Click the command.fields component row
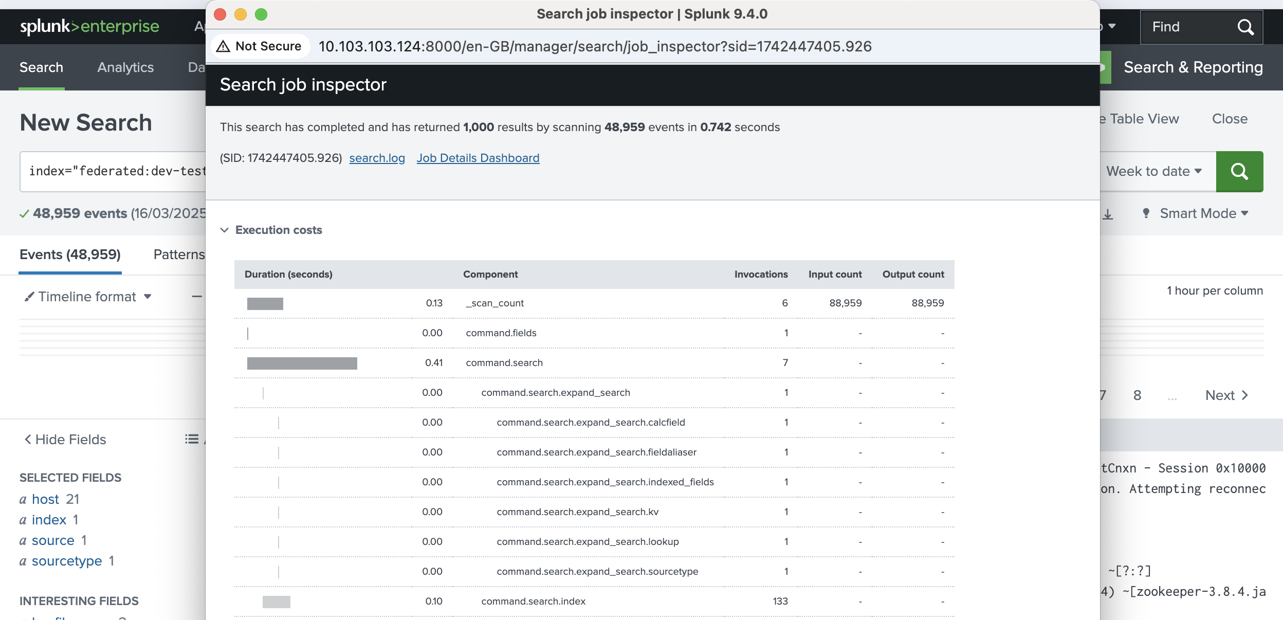This screenshot has height=620, width=1283. click(x=594, y=333)
